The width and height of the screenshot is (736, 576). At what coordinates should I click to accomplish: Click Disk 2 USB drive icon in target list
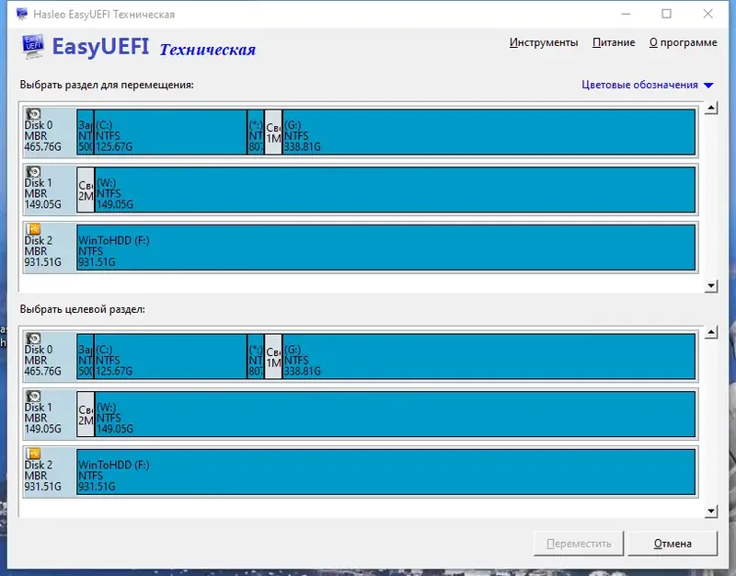click(33, 454)
